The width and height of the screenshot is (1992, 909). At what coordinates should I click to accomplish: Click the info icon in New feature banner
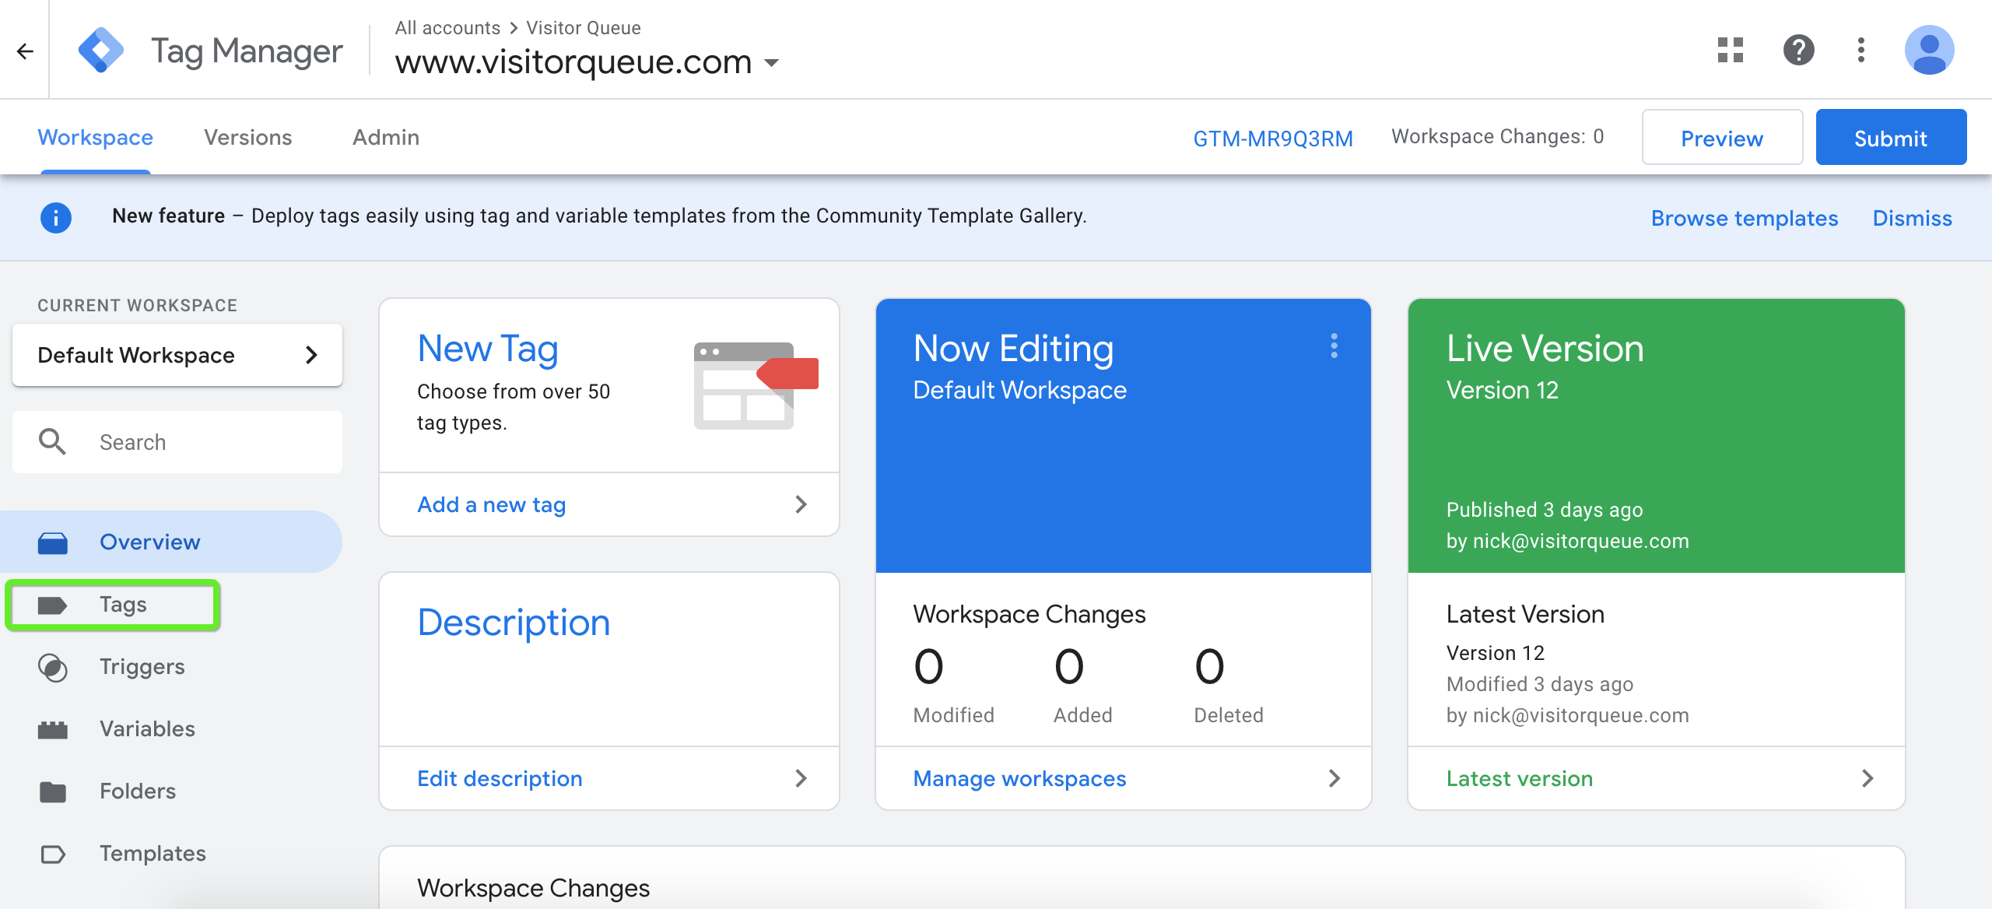56,217
